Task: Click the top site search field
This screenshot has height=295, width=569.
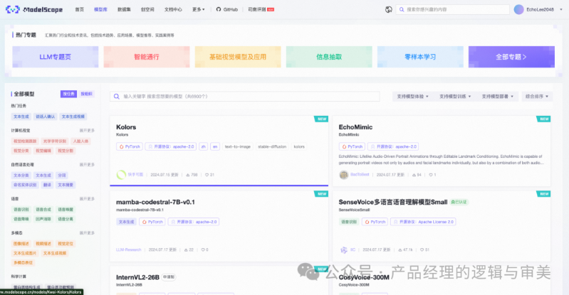Action: coord(452,9)
